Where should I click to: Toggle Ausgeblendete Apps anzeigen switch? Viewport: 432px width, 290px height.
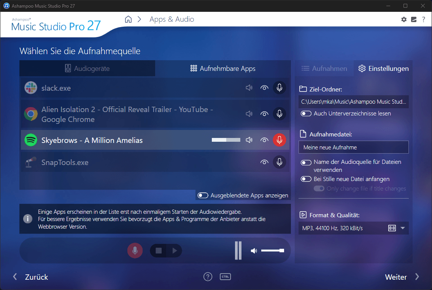pyautogui.click(x=203, y=195)
